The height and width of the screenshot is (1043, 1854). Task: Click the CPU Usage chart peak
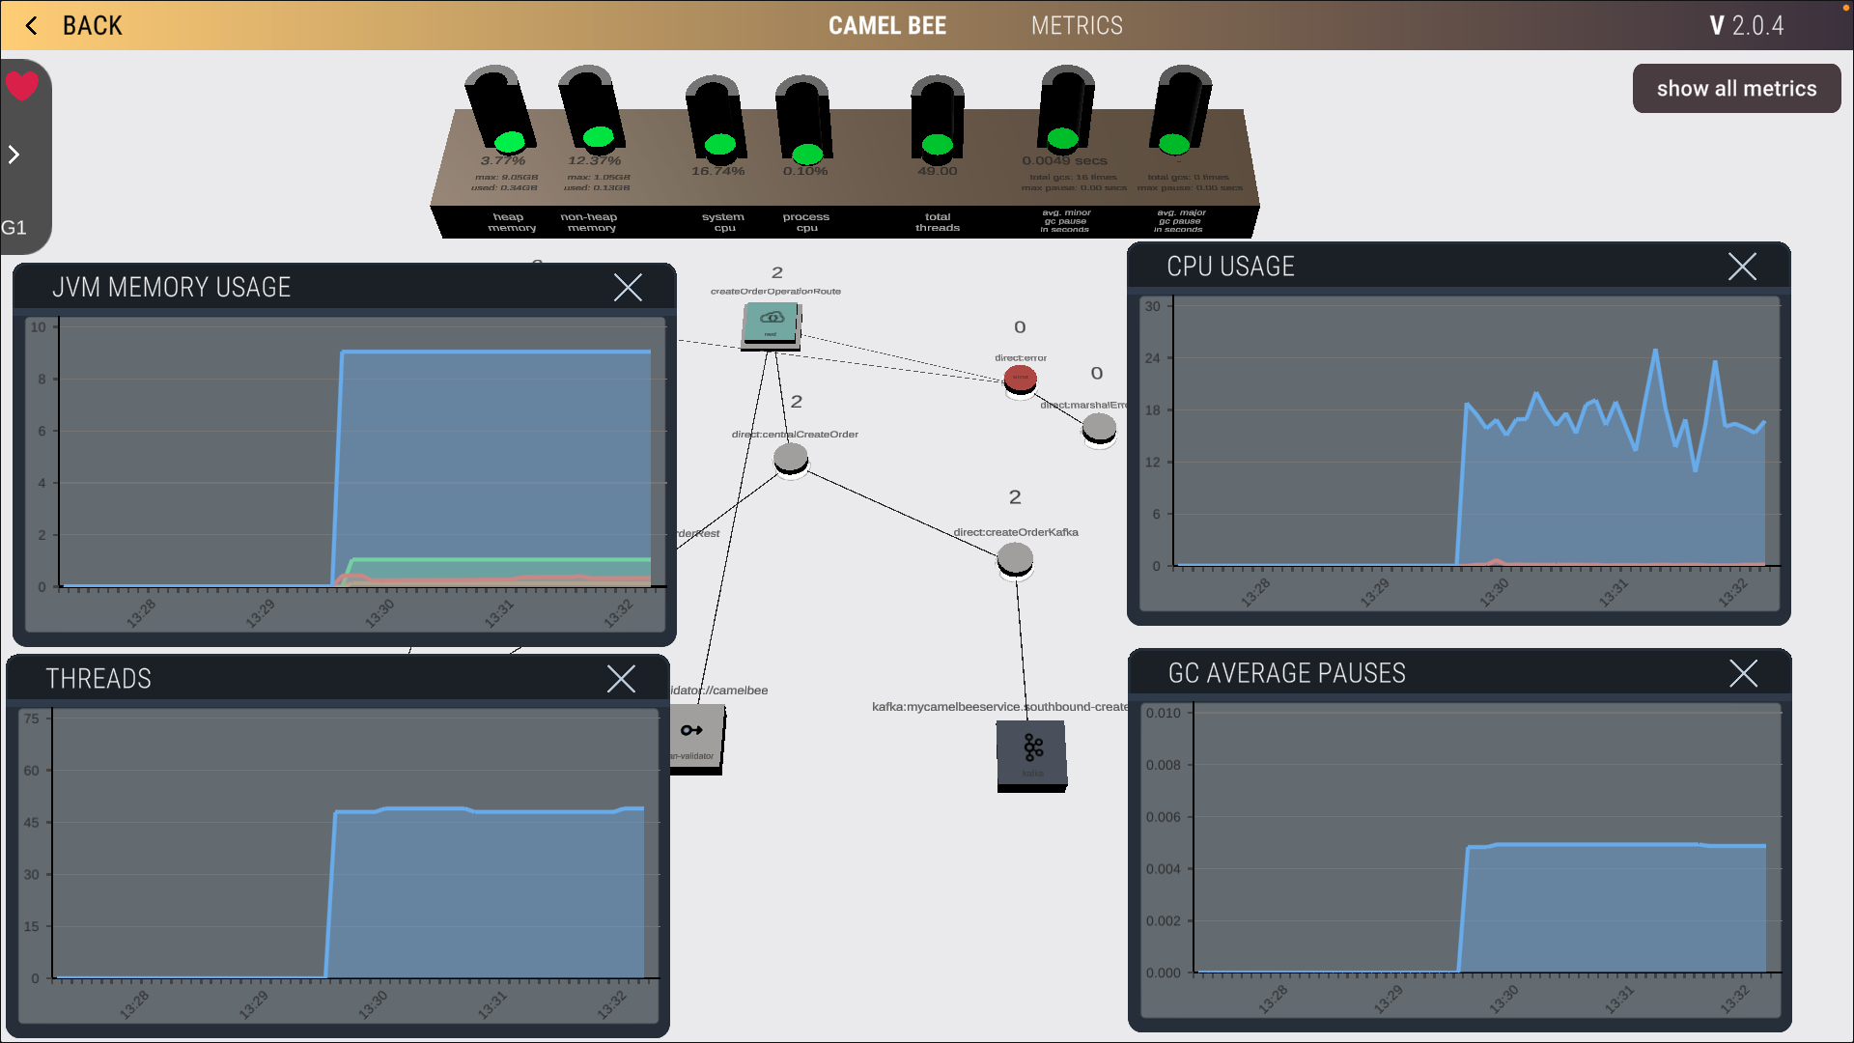[x=1655, y=352]
